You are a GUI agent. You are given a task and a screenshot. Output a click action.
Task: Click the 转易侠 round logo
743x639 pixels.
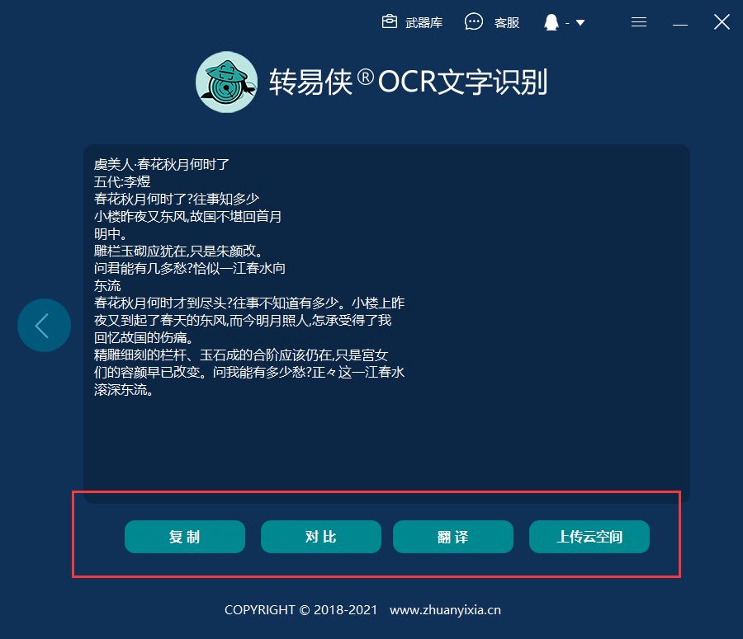[226, 82]
